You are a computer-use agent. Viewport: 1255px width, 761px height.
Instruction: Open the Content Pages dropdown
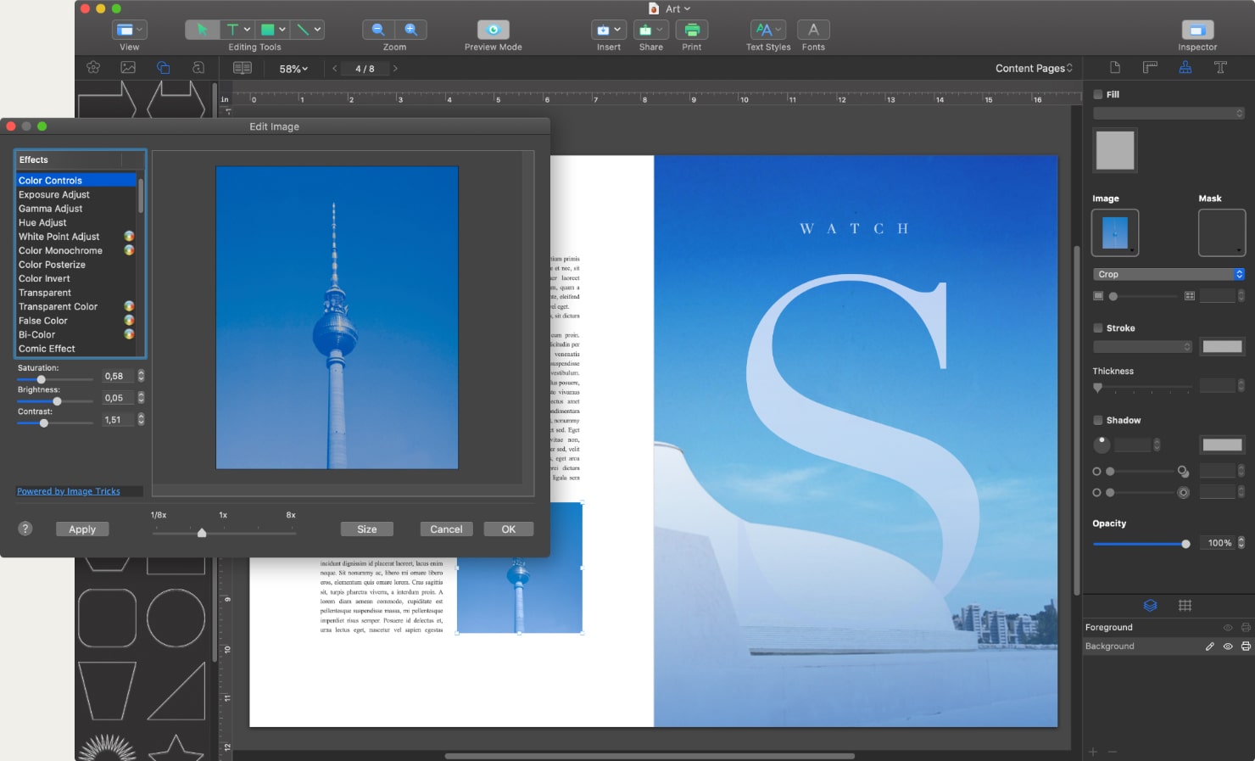point(1032,67)
